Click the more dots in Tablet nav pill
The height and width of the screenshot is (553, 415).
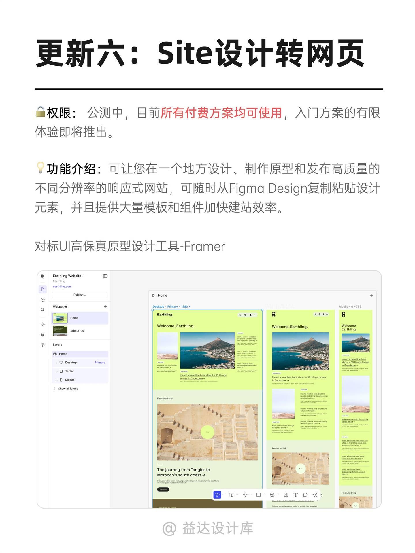(328, 314)
